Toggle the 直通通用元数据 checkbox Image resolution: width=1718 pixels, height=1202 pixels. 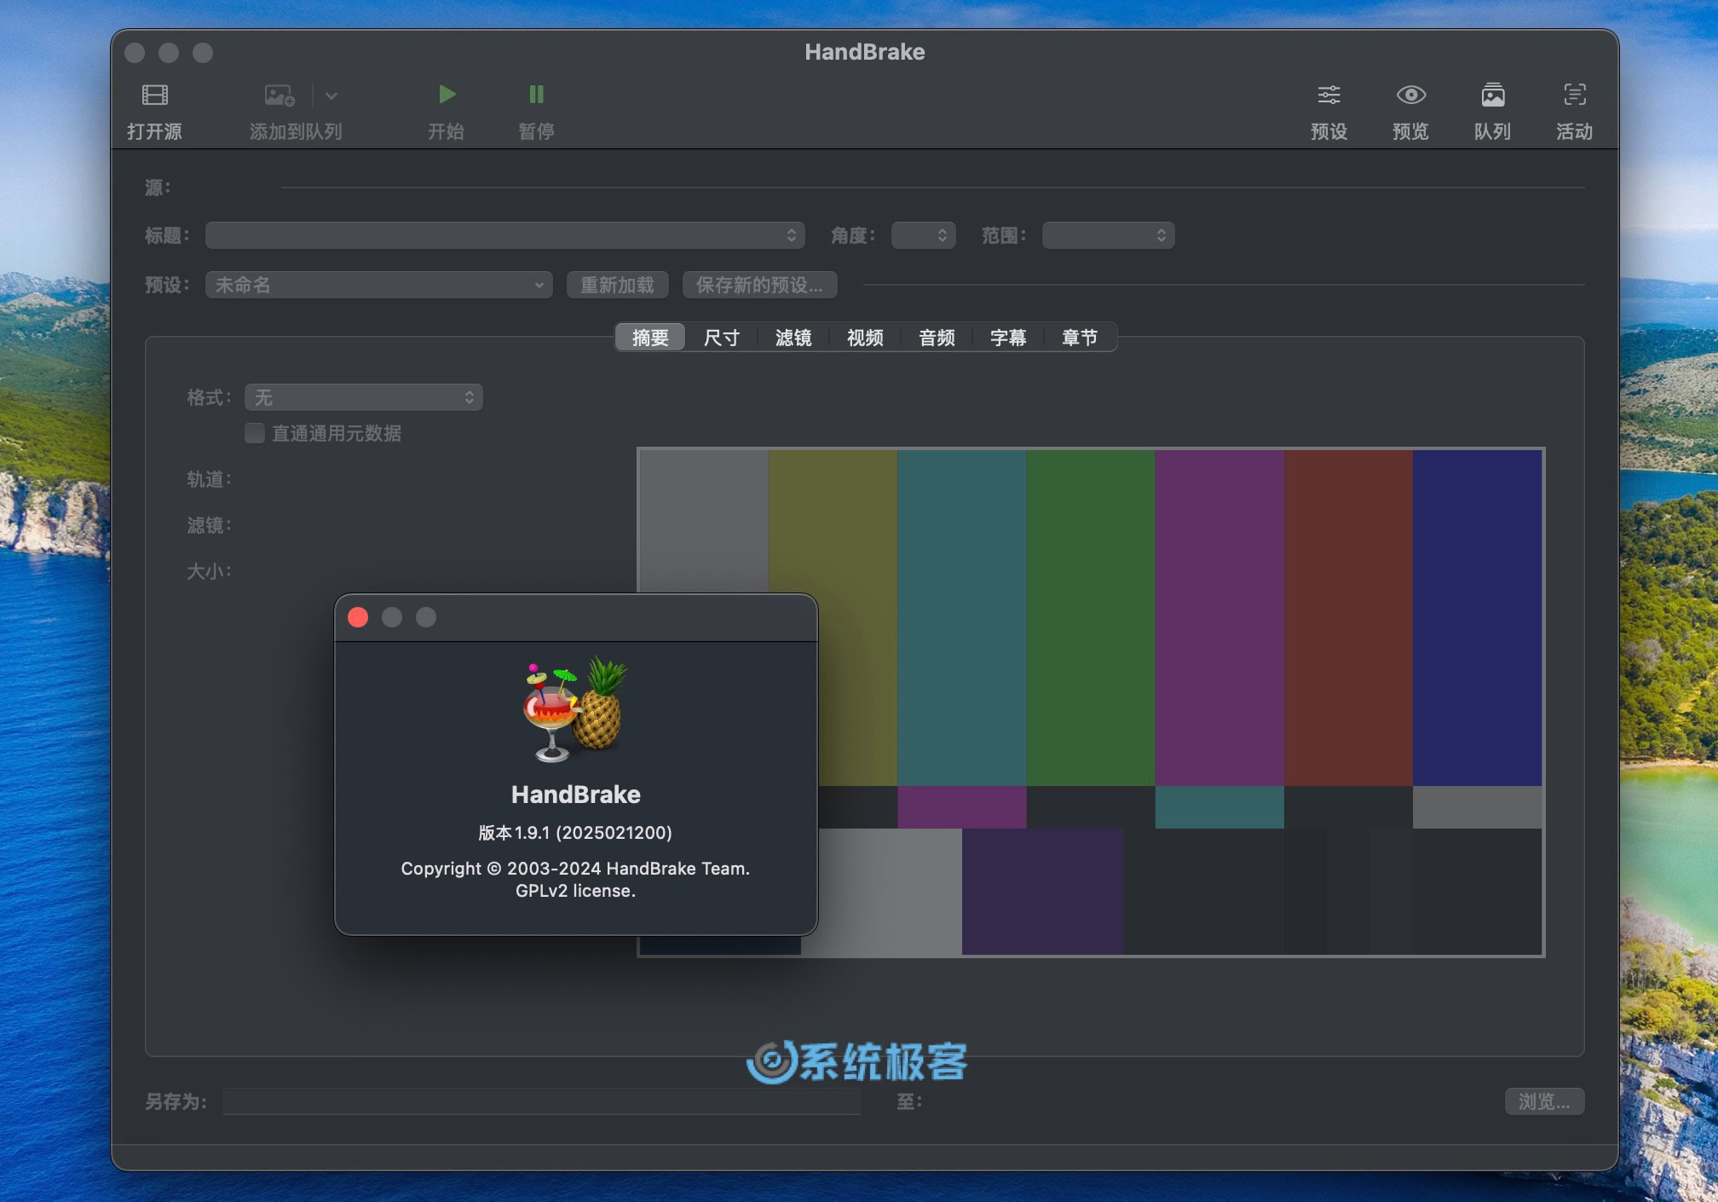tap(255, 433)
